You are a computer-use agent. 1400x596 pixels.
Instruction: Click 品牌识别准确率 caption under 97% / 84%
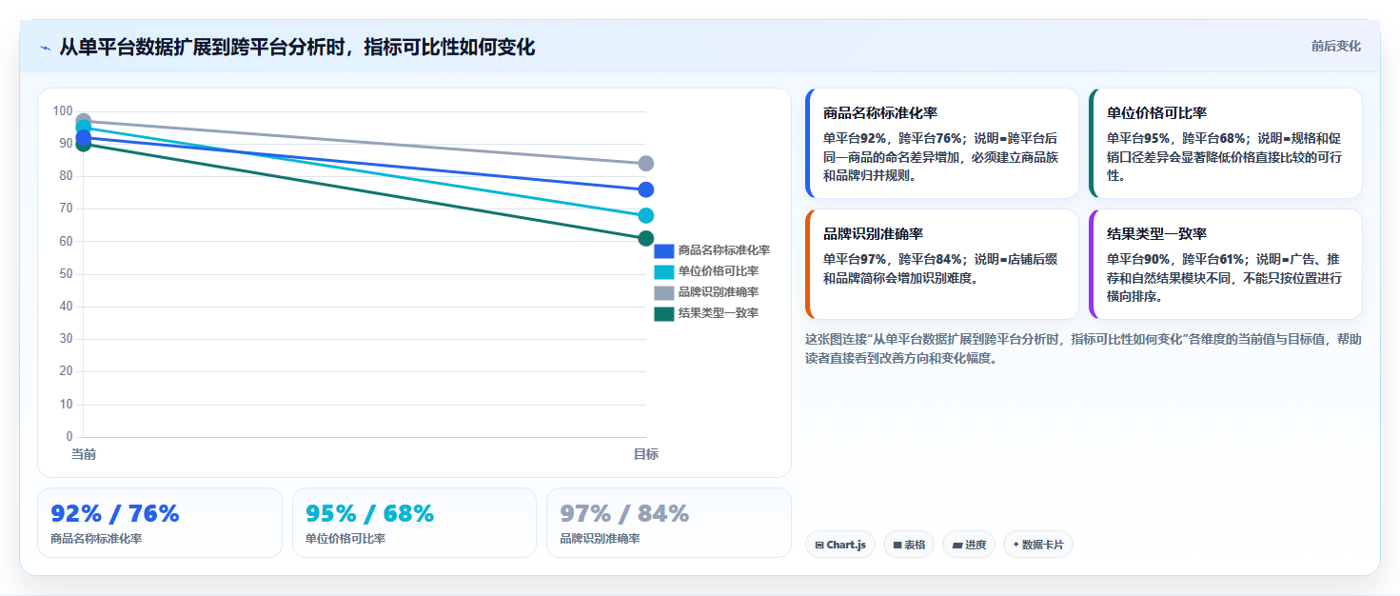point(600,539)
